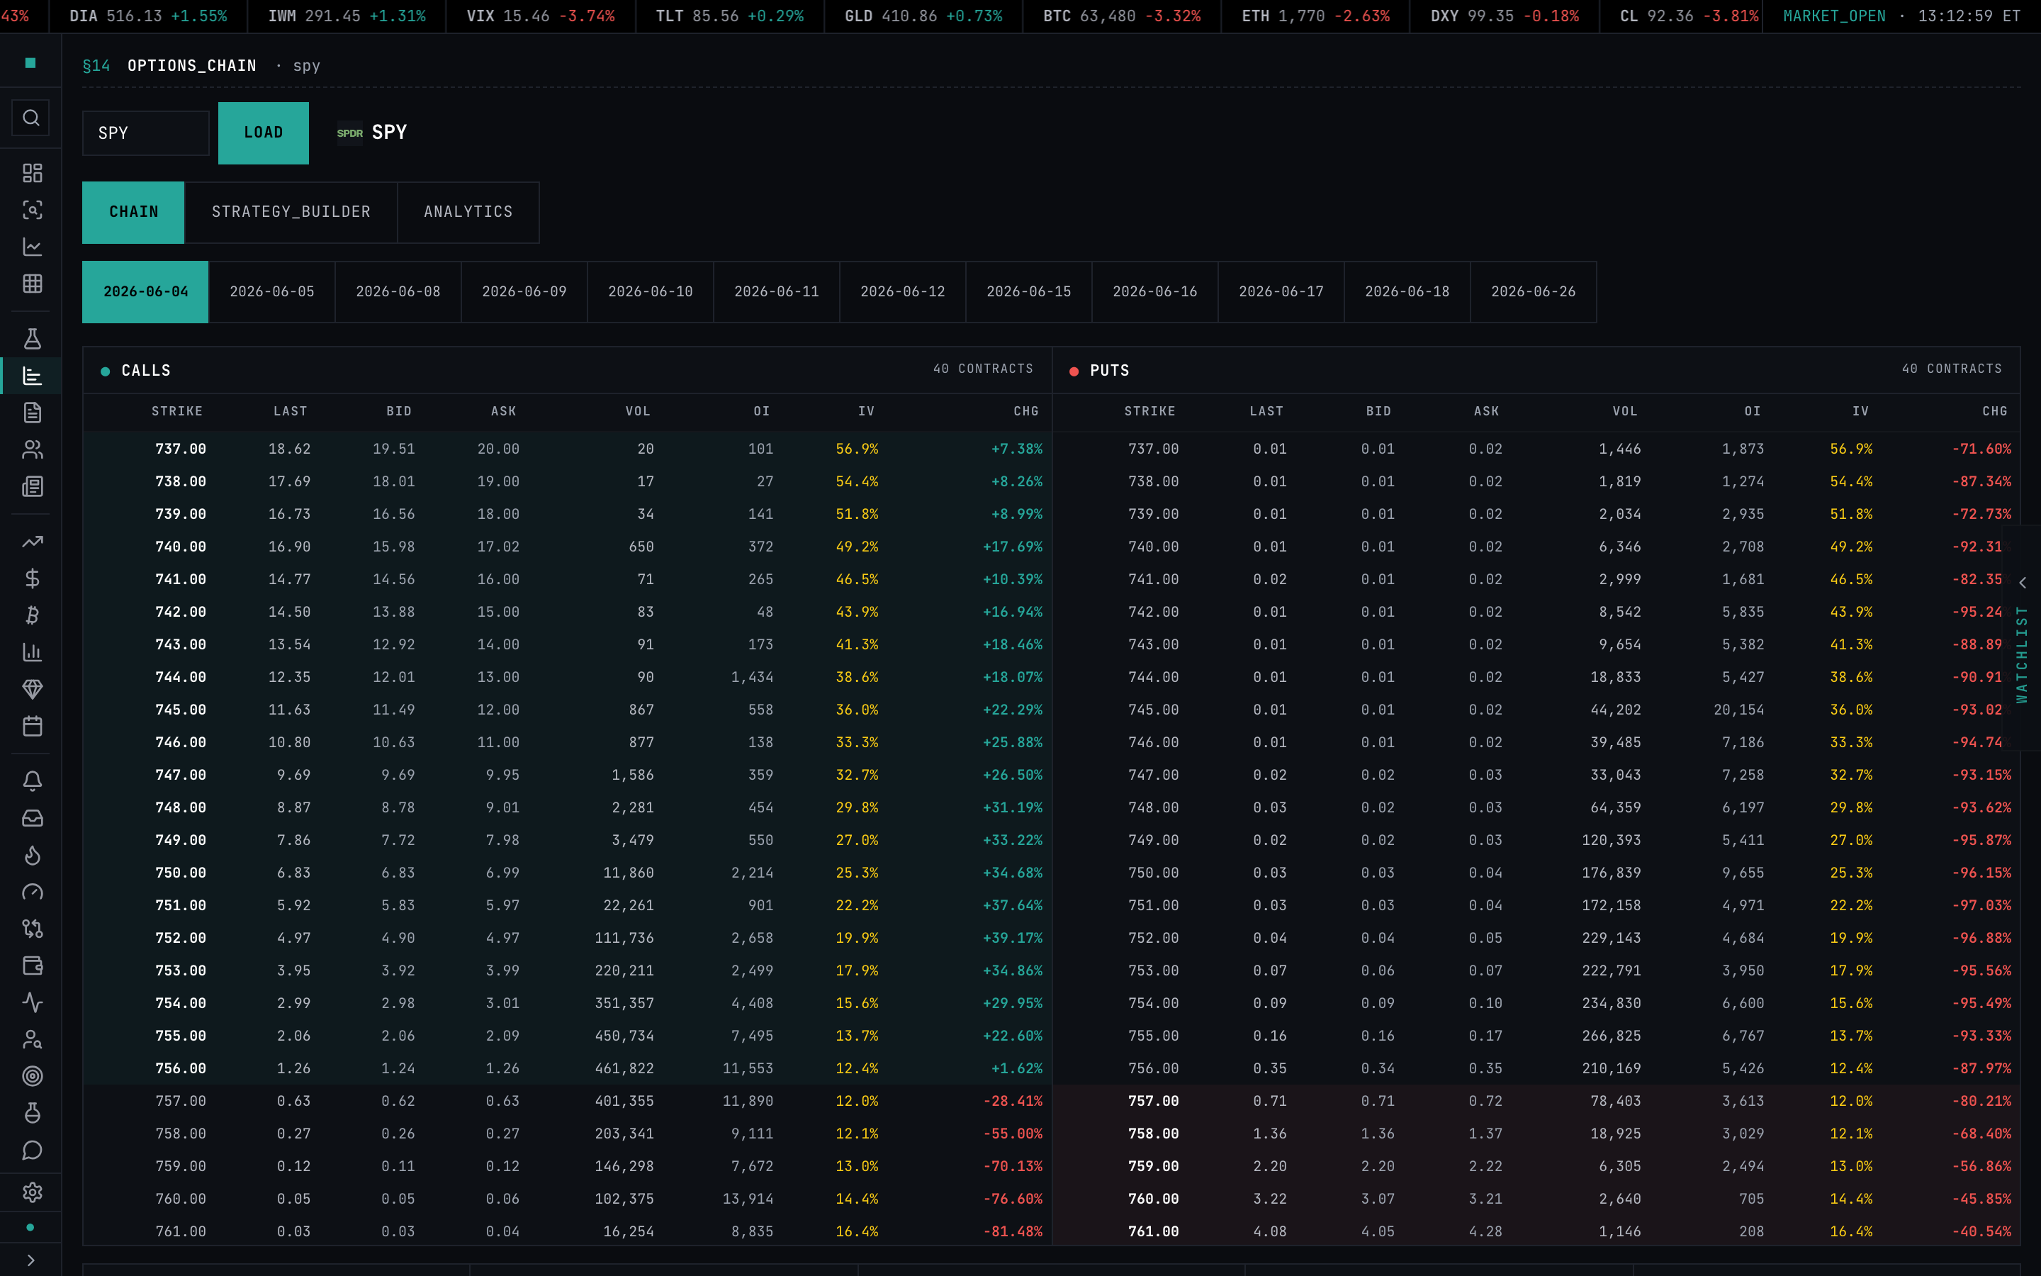
Task: Click the BTC 63,480 ticker item
Action: pos(1122,16)
